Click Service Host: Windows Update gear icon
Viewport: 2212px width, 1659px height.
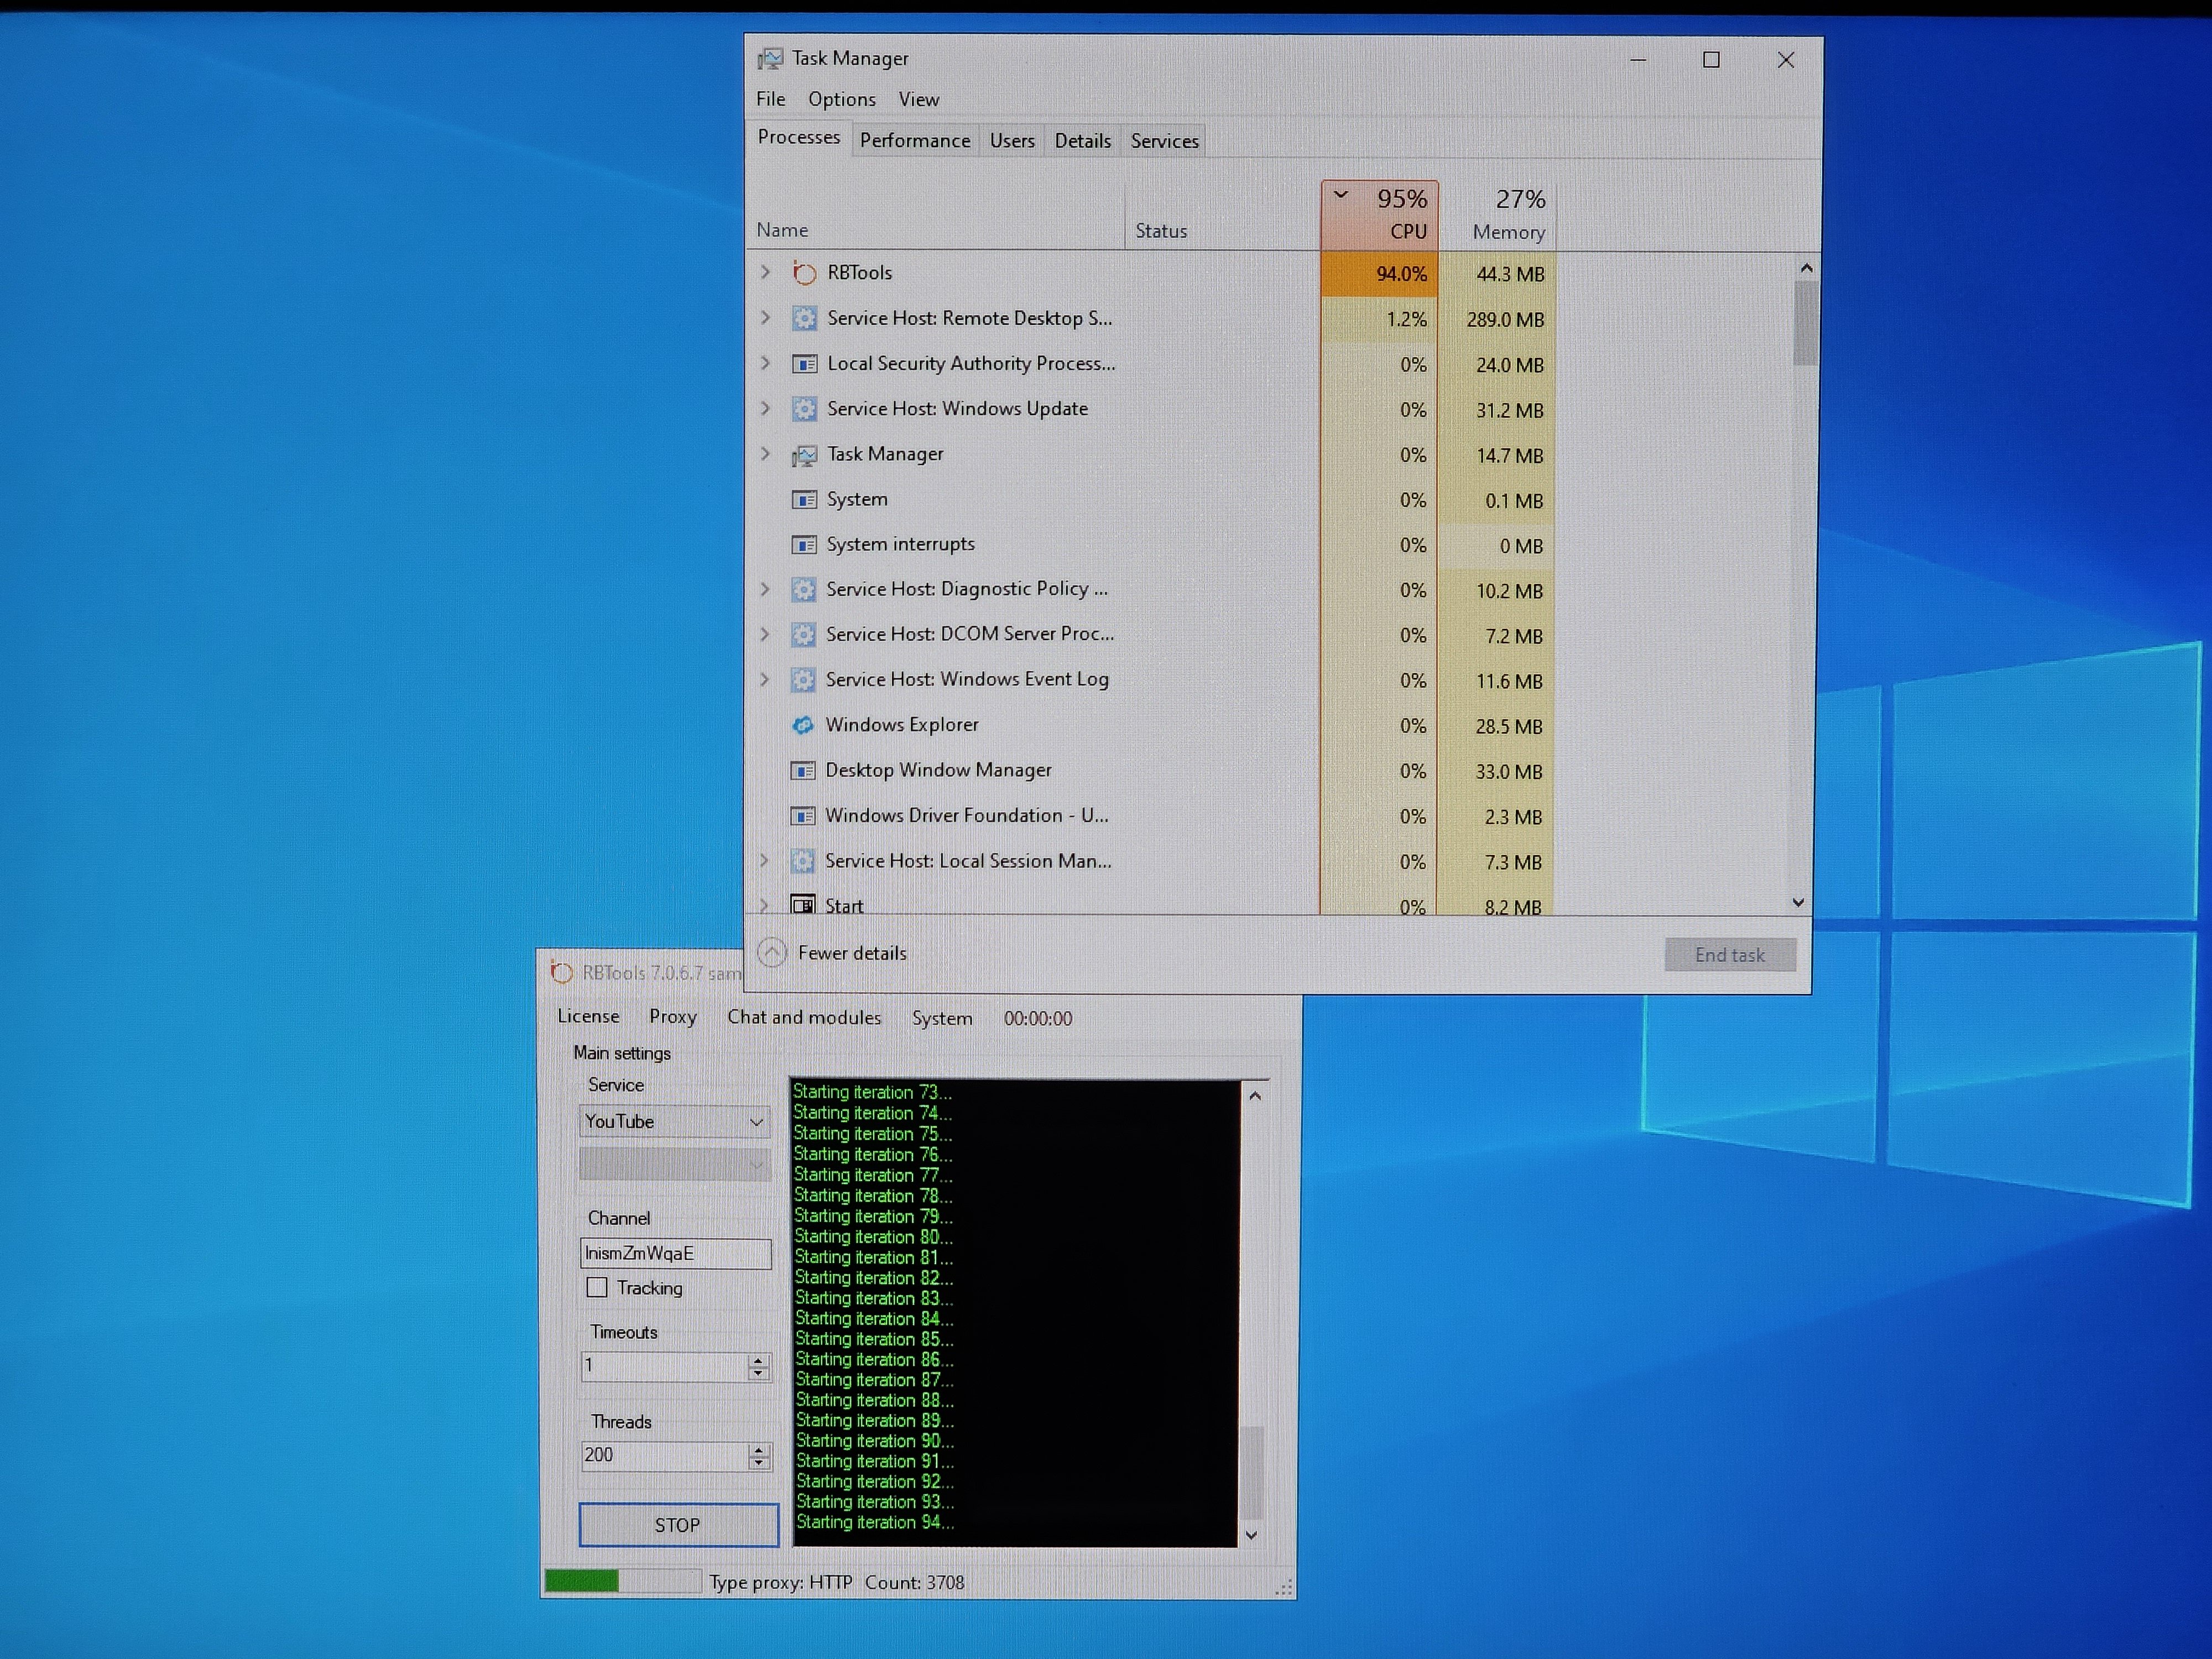pyautogui.click(x=804, y=409)
